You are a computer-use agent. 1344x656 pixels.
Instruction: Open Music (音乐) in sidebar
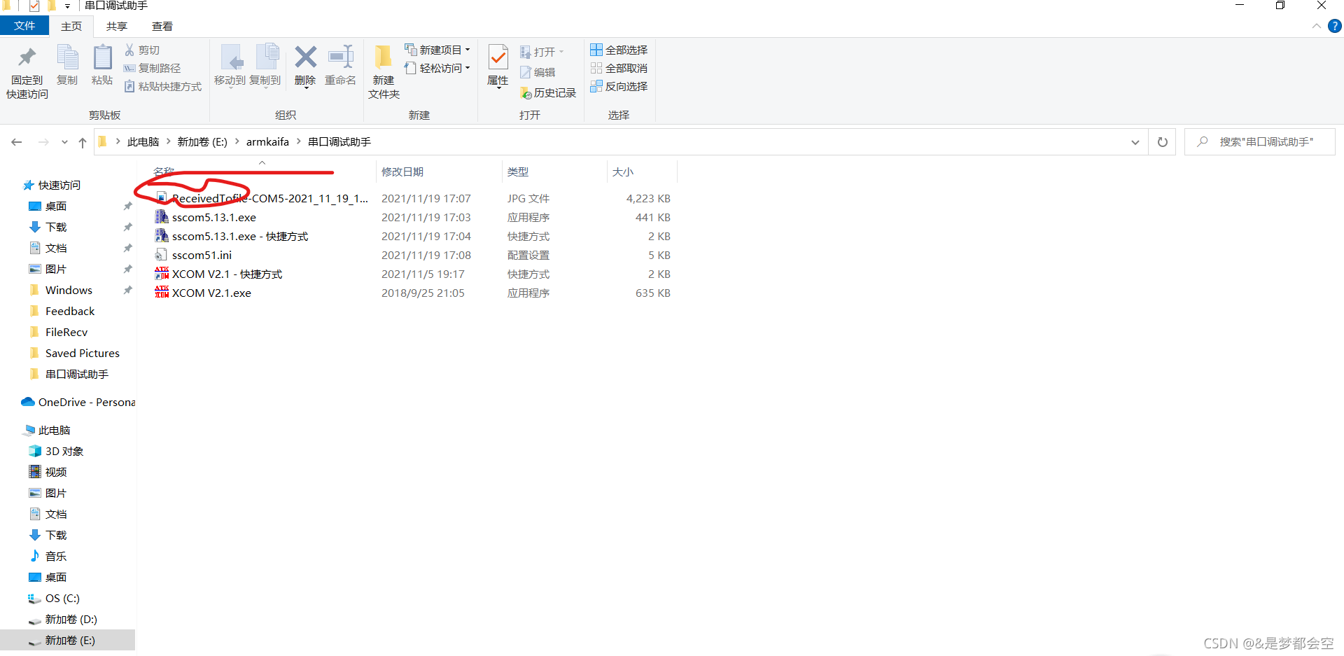[56, 556]
